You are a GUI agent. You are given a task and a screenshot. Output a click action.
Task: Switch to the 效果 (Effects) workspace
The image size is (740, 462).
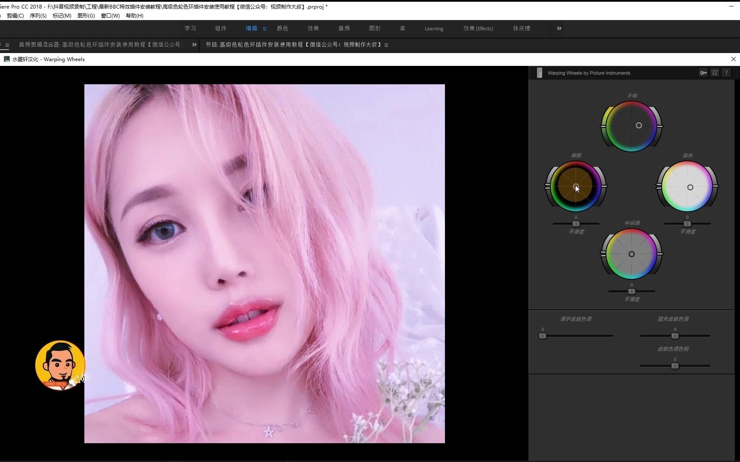(x=478, y=28)
